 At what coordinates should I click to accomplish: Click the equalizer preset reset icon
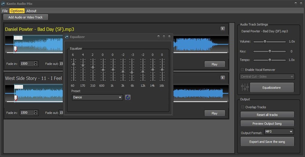[128, 97]
